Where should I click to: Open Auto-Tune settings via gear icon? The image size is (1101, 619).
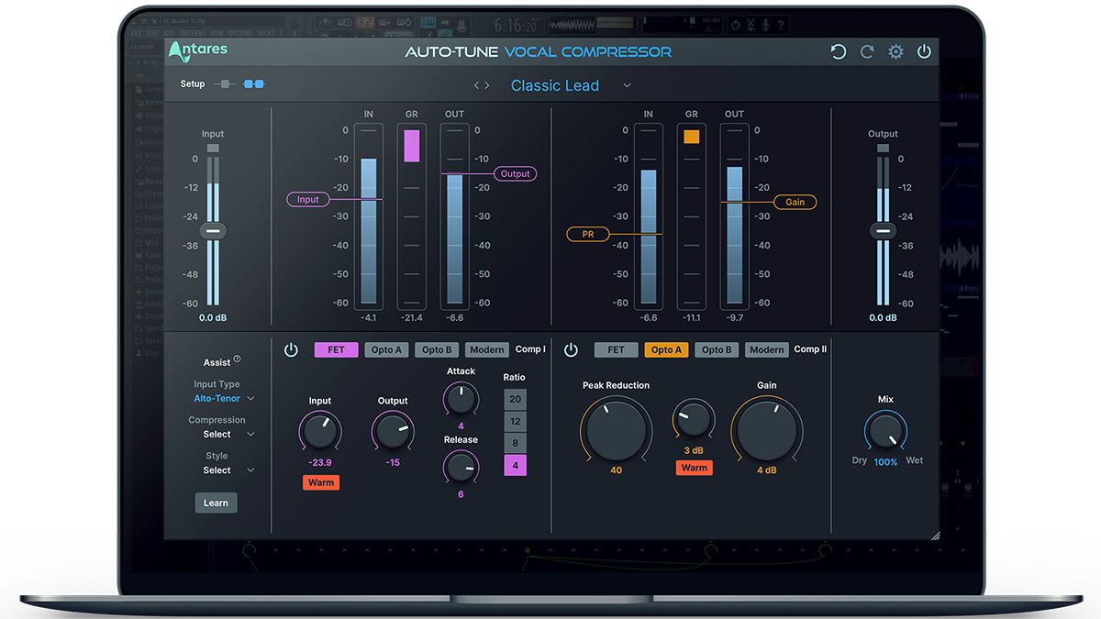[895, 51]
